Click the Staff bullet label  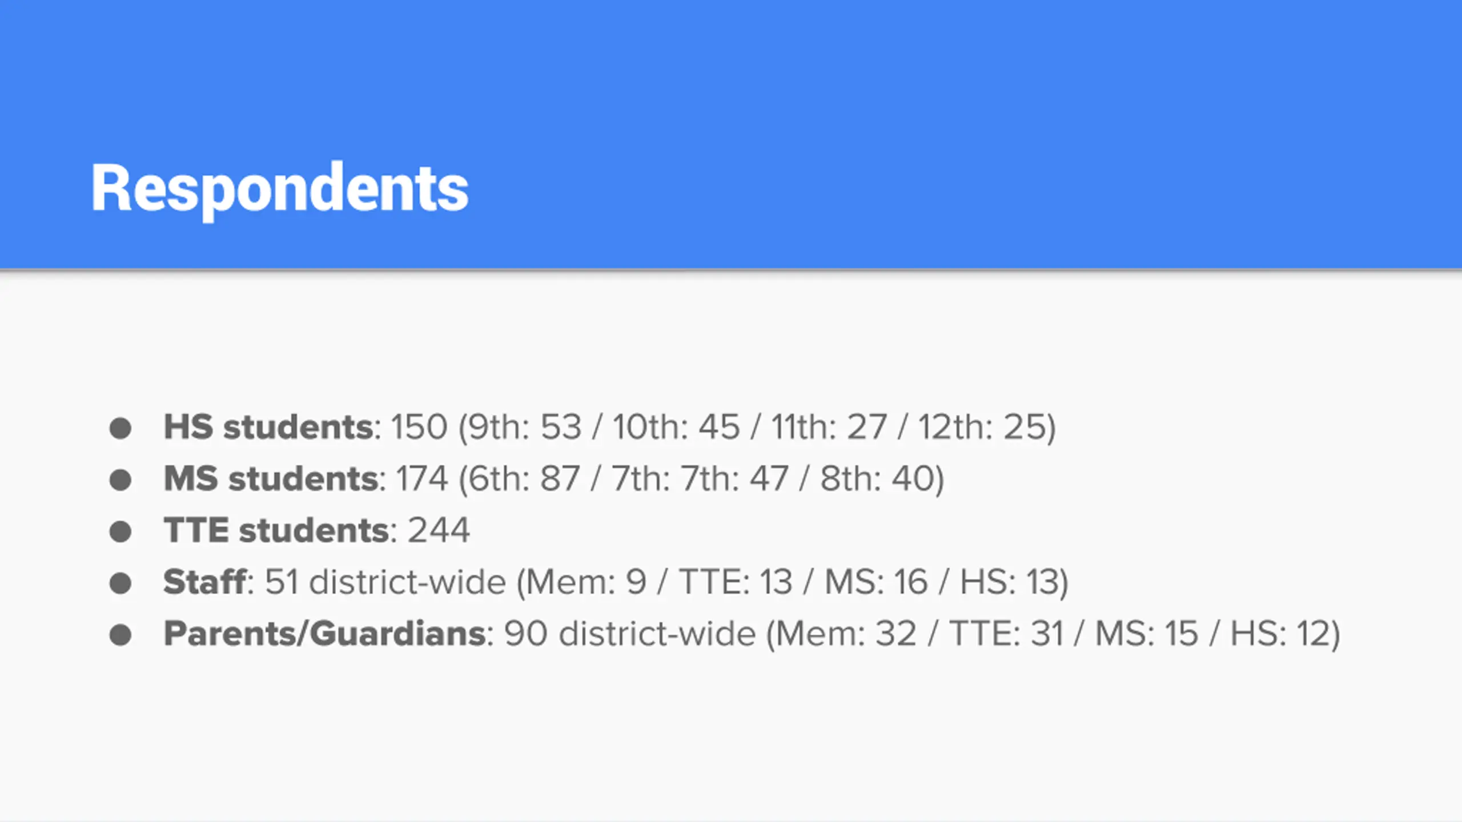tap(206, 582)
